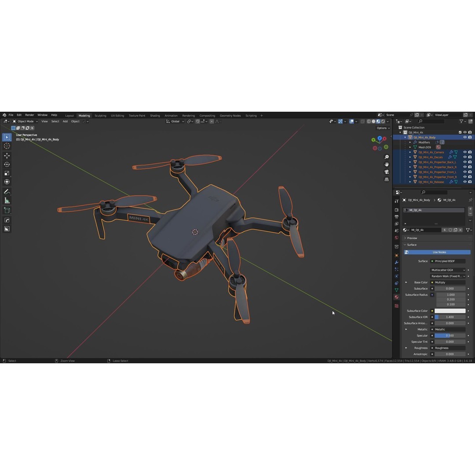Open the Global transform orientation dropdown

175,121
